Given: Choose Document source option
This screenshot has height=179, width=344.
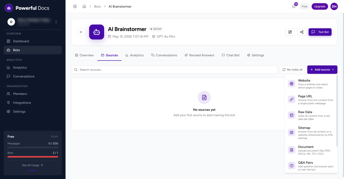Looking at the screenshot, I should [x=311, y=150].
